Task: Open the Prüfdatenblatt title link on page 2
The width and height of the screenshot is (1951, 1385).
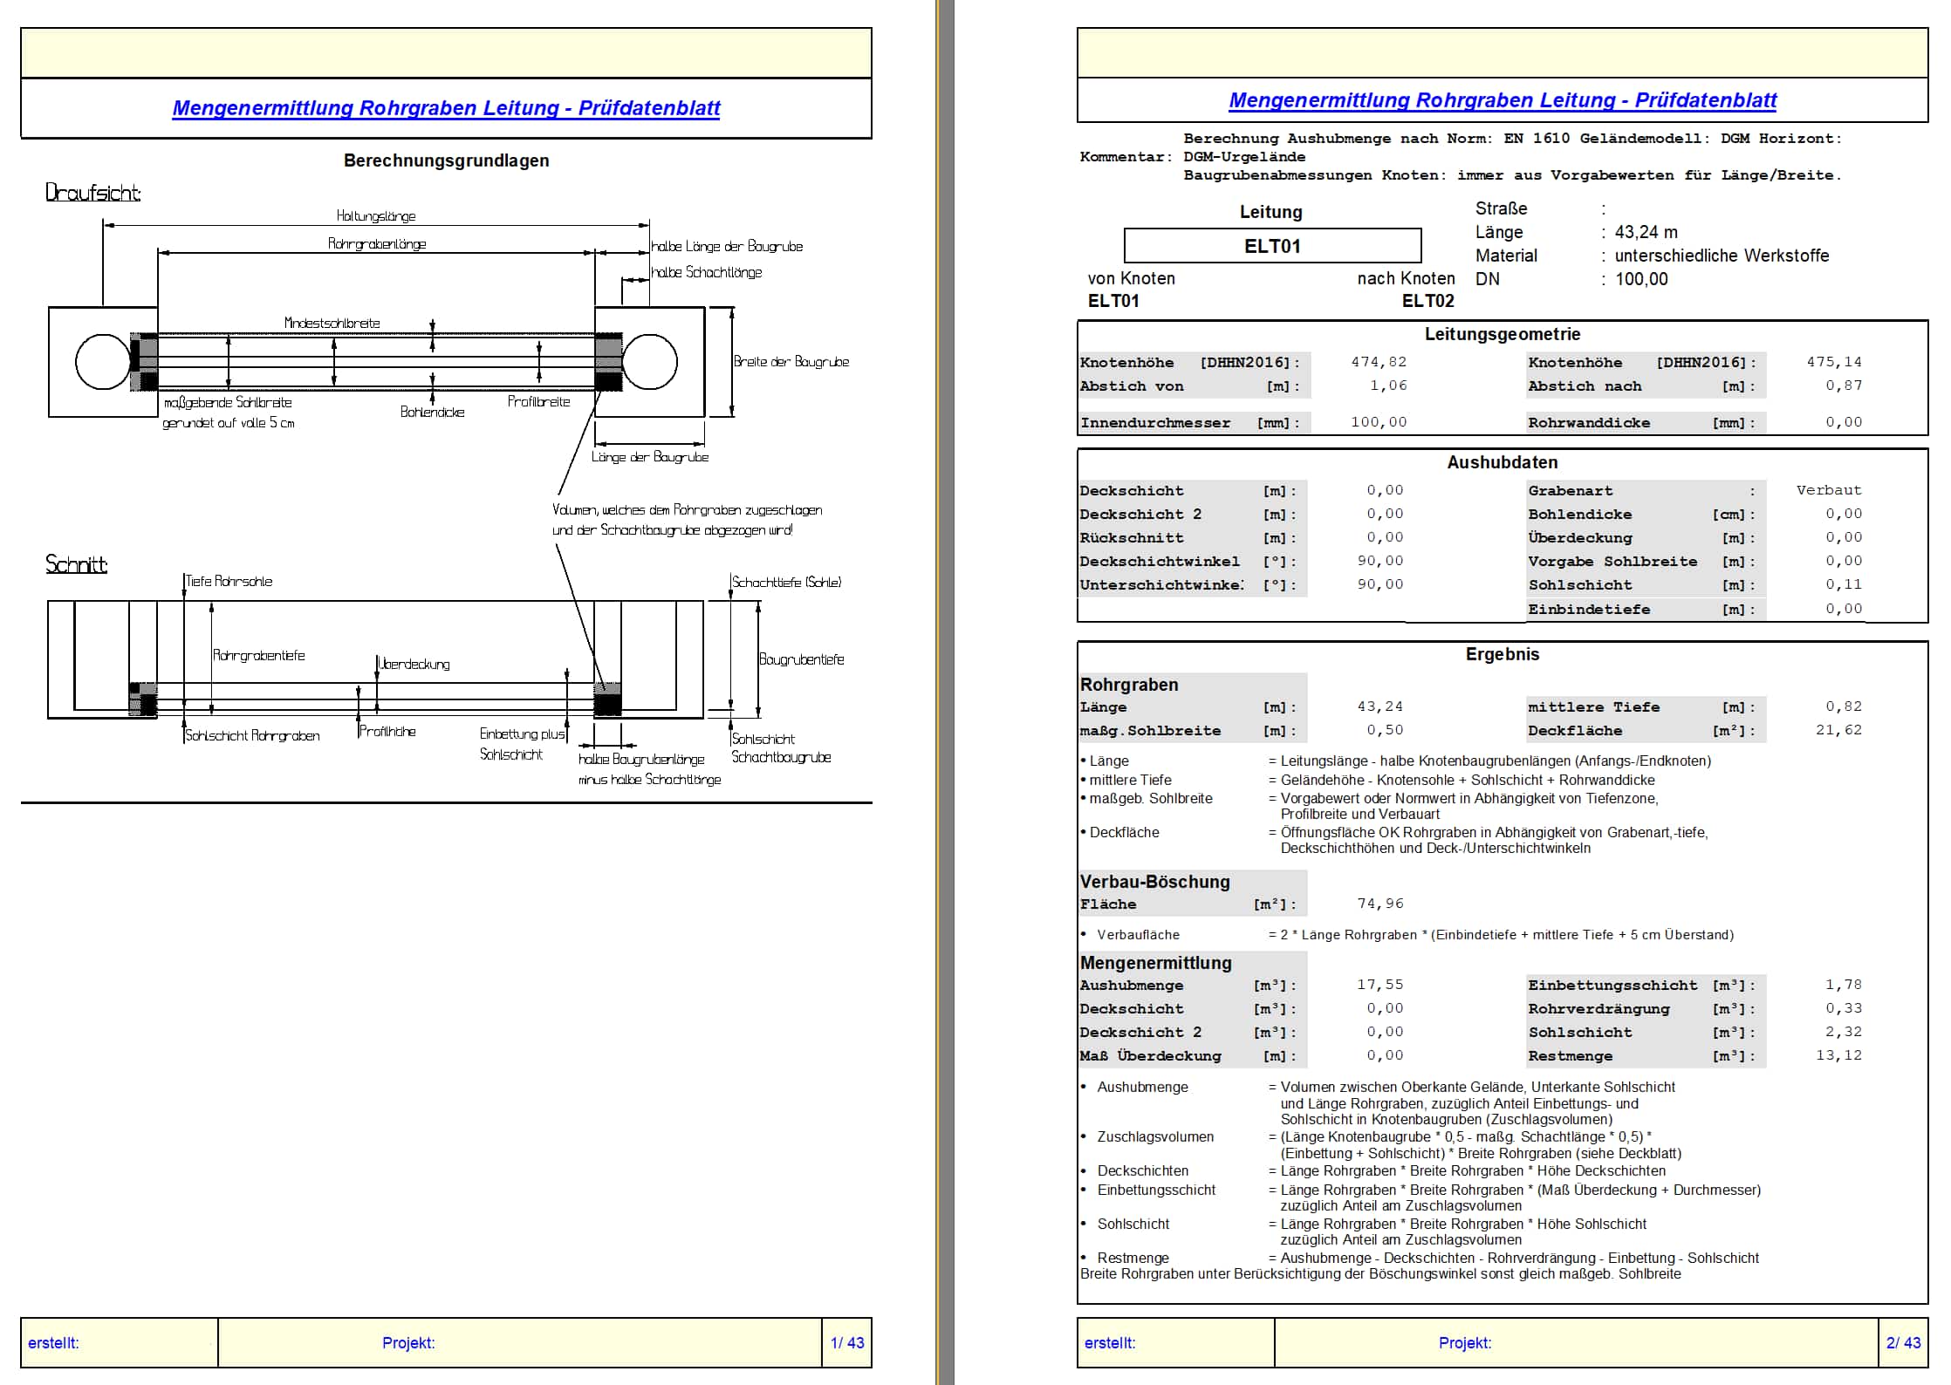Action: pos(1502,100)
